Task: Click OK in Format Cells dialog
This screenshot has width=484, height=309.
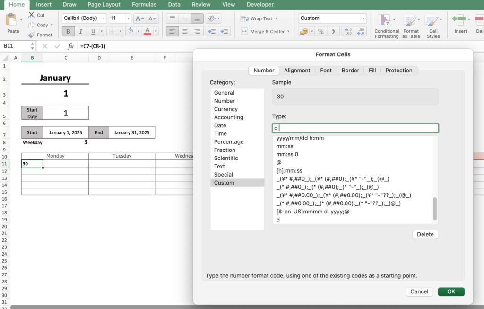Action: point(451,291)
